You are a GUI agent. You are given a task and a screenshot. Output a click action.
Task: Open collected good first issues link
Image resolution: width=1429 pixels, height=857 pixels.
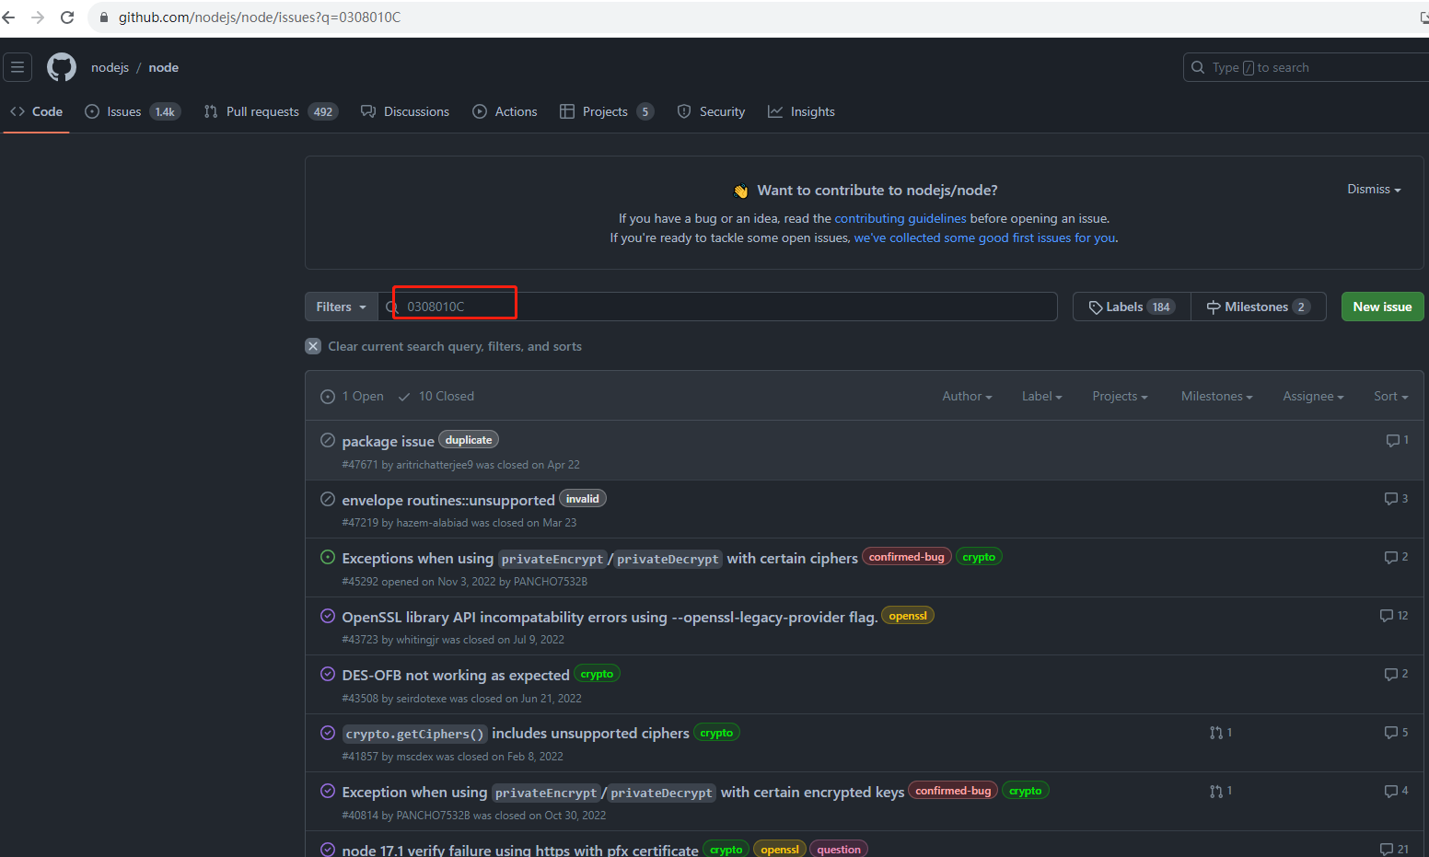984,237
